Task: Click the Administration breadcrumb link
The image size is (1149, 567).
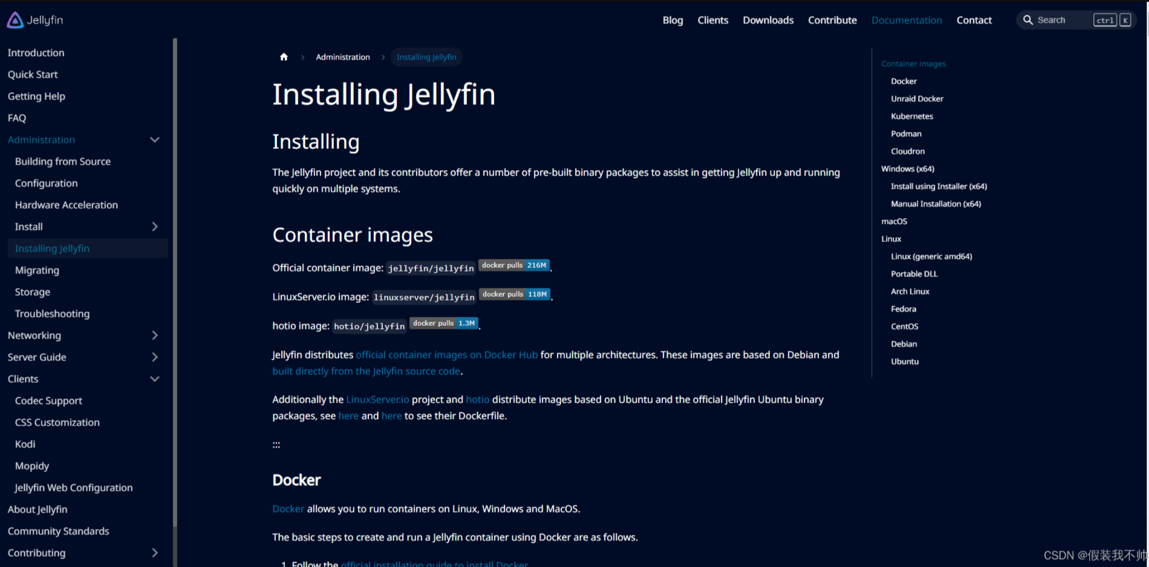Action: point(343,57)
